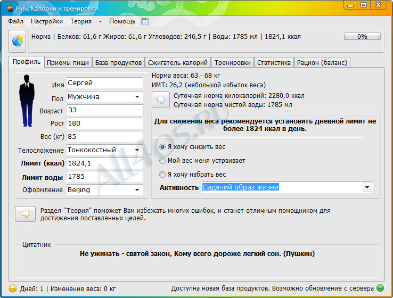
Task: Click the Имя field containing Сергей
Action: (x=105, y=83)
